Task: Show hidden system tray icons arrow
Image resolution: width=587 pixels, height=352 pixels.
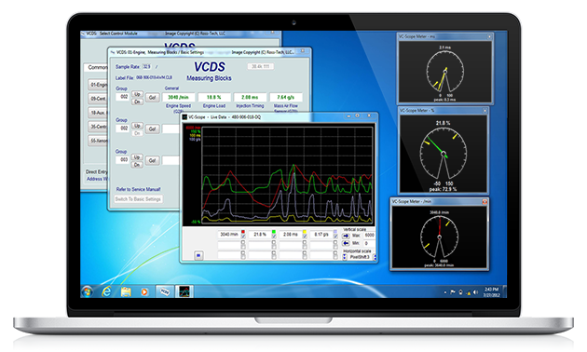Action: (445, 292)
